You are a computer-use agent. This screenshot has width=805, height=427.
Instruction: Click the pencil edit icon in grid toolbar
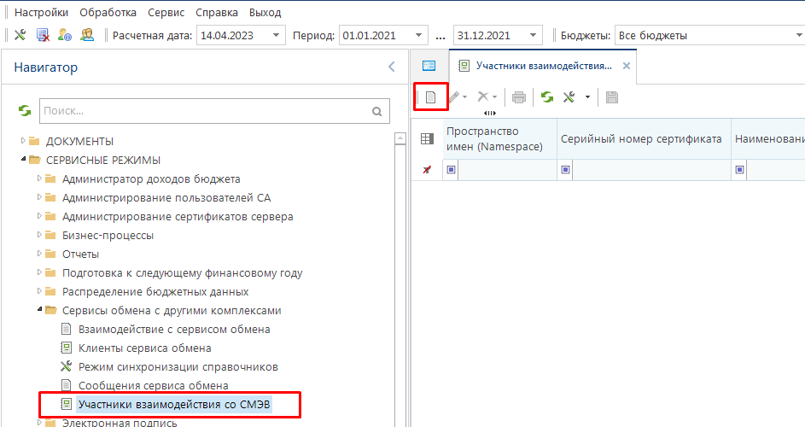(454, 97)
